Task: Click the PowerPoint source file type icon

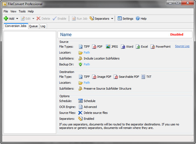Action: [153, 47]
